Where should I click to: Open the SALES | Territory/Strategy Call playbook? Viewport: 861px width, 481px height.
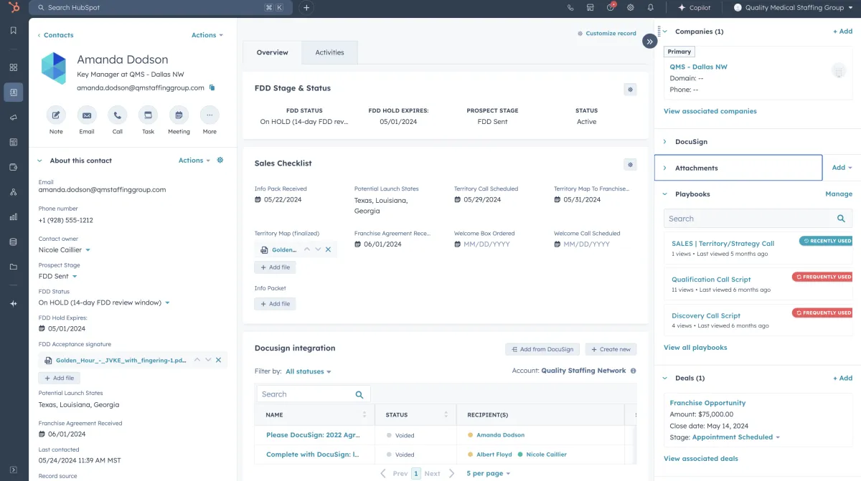coord(723,244)
